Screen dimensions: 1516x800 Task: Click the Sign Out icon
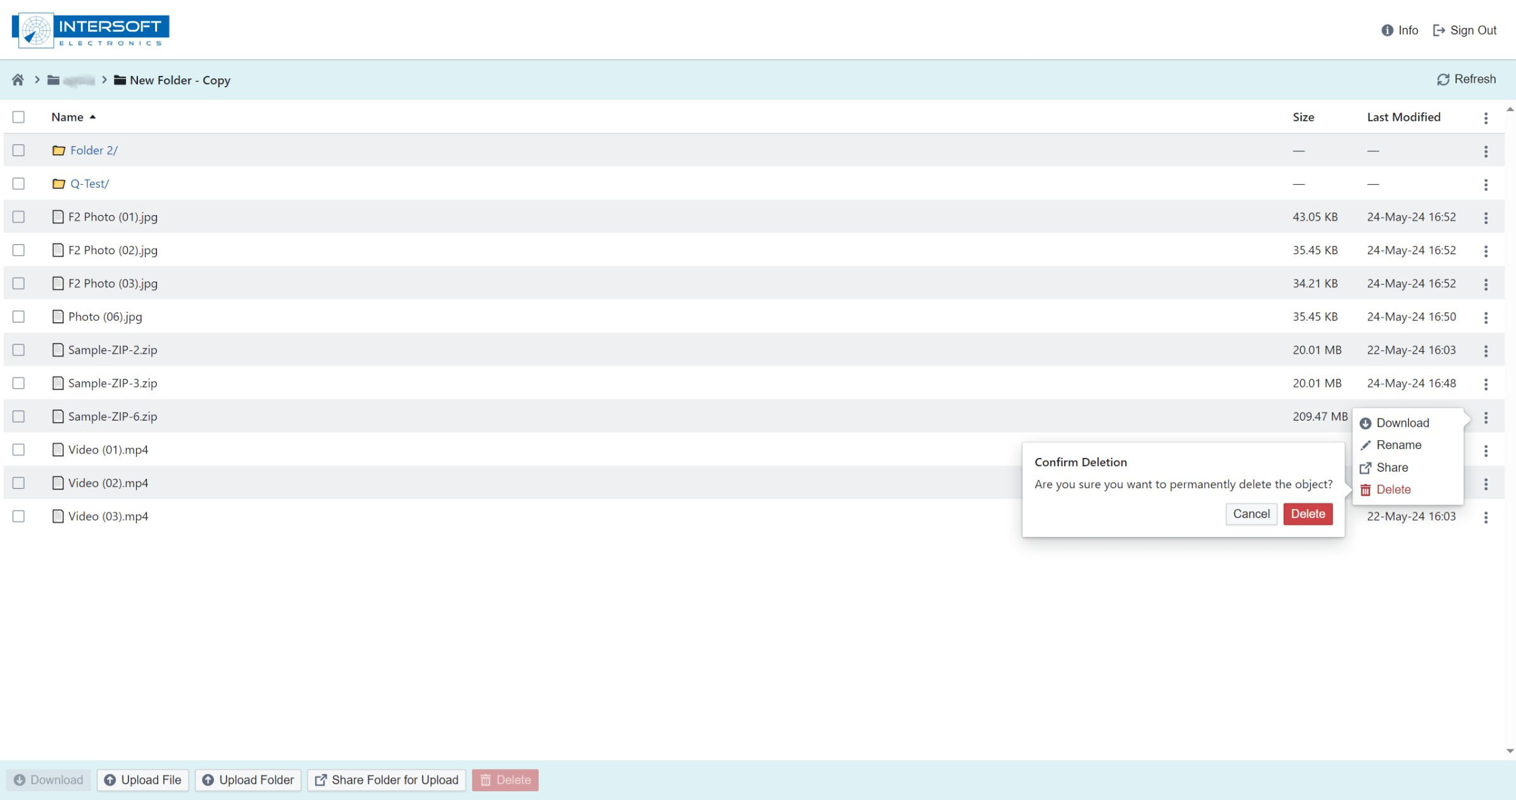pos(1439,30)
